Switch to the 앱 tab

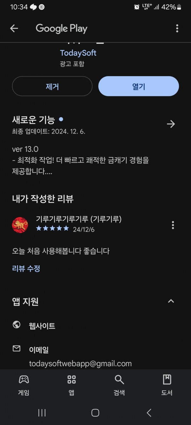click(72, 385)
